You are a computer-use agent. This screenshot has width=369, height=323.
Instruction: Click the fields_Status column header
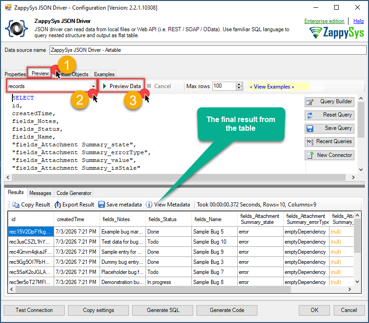coord(168,219)
